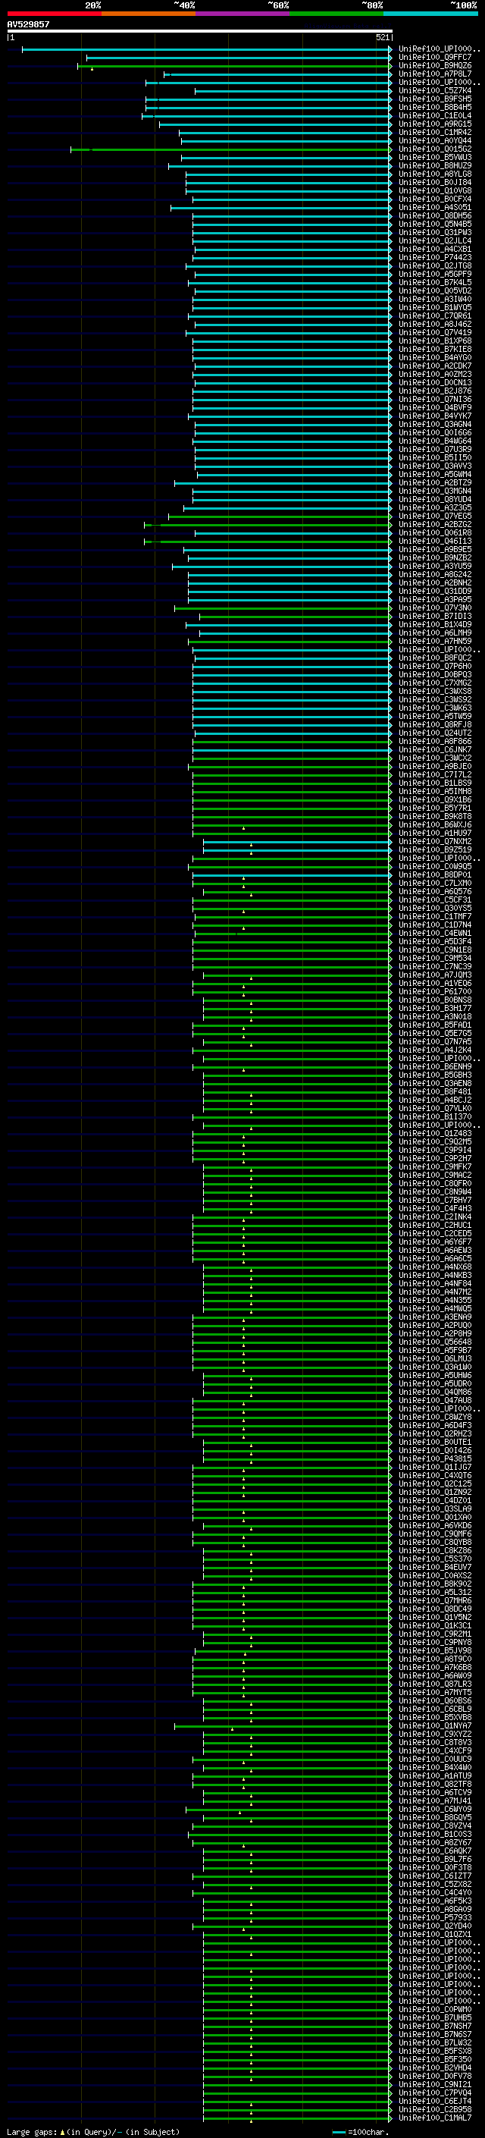
Task: Select the query name AV529857
Action: [28, 24]
